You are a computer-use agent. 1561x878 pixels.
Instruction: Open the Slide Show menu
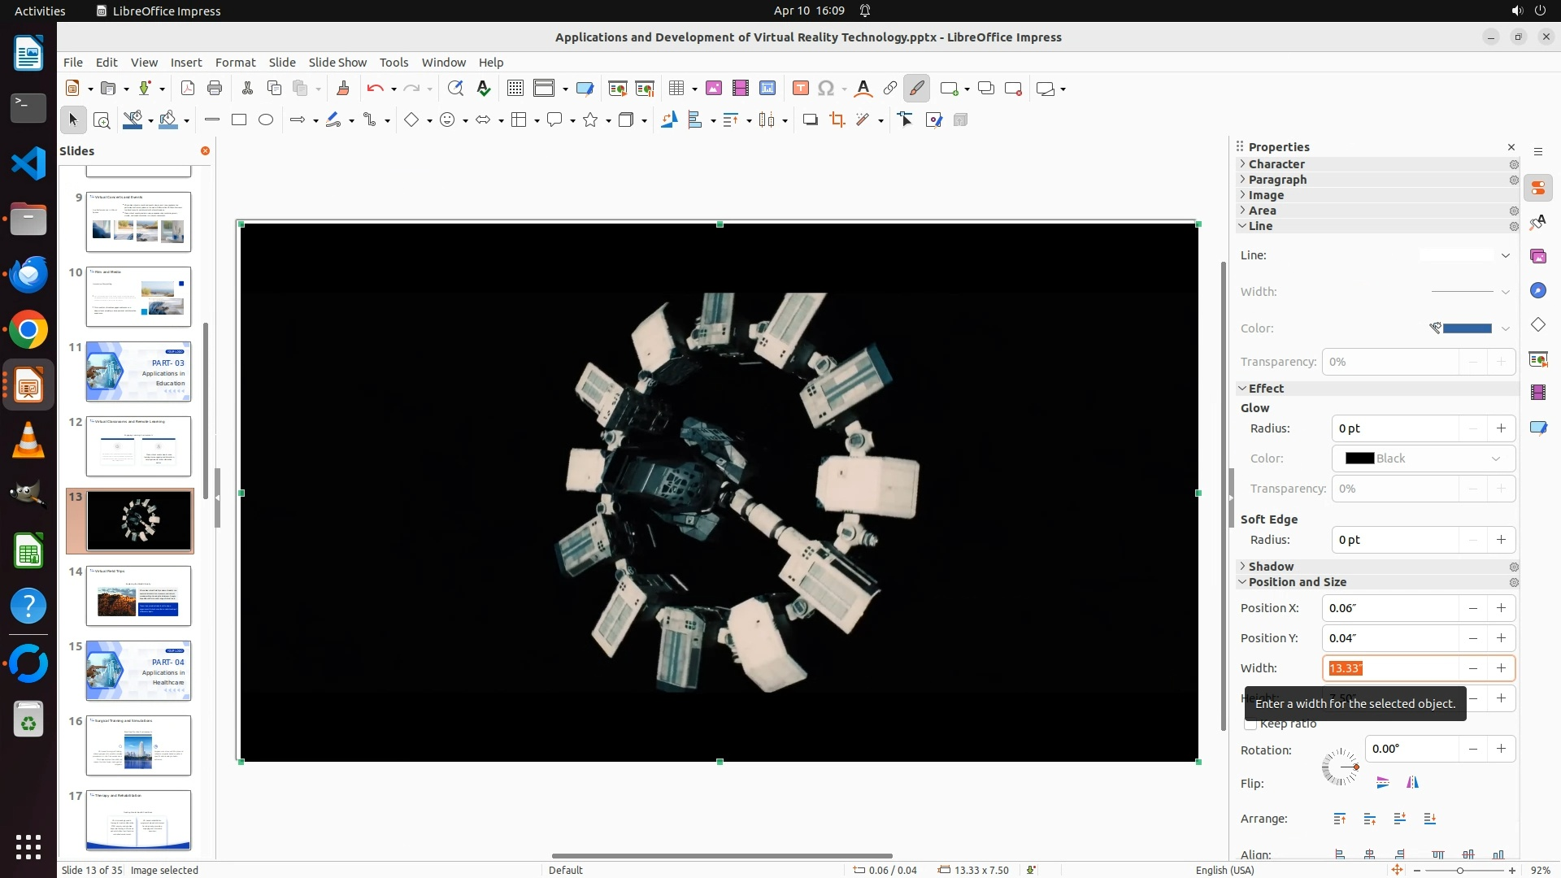(x=337, y=63)
